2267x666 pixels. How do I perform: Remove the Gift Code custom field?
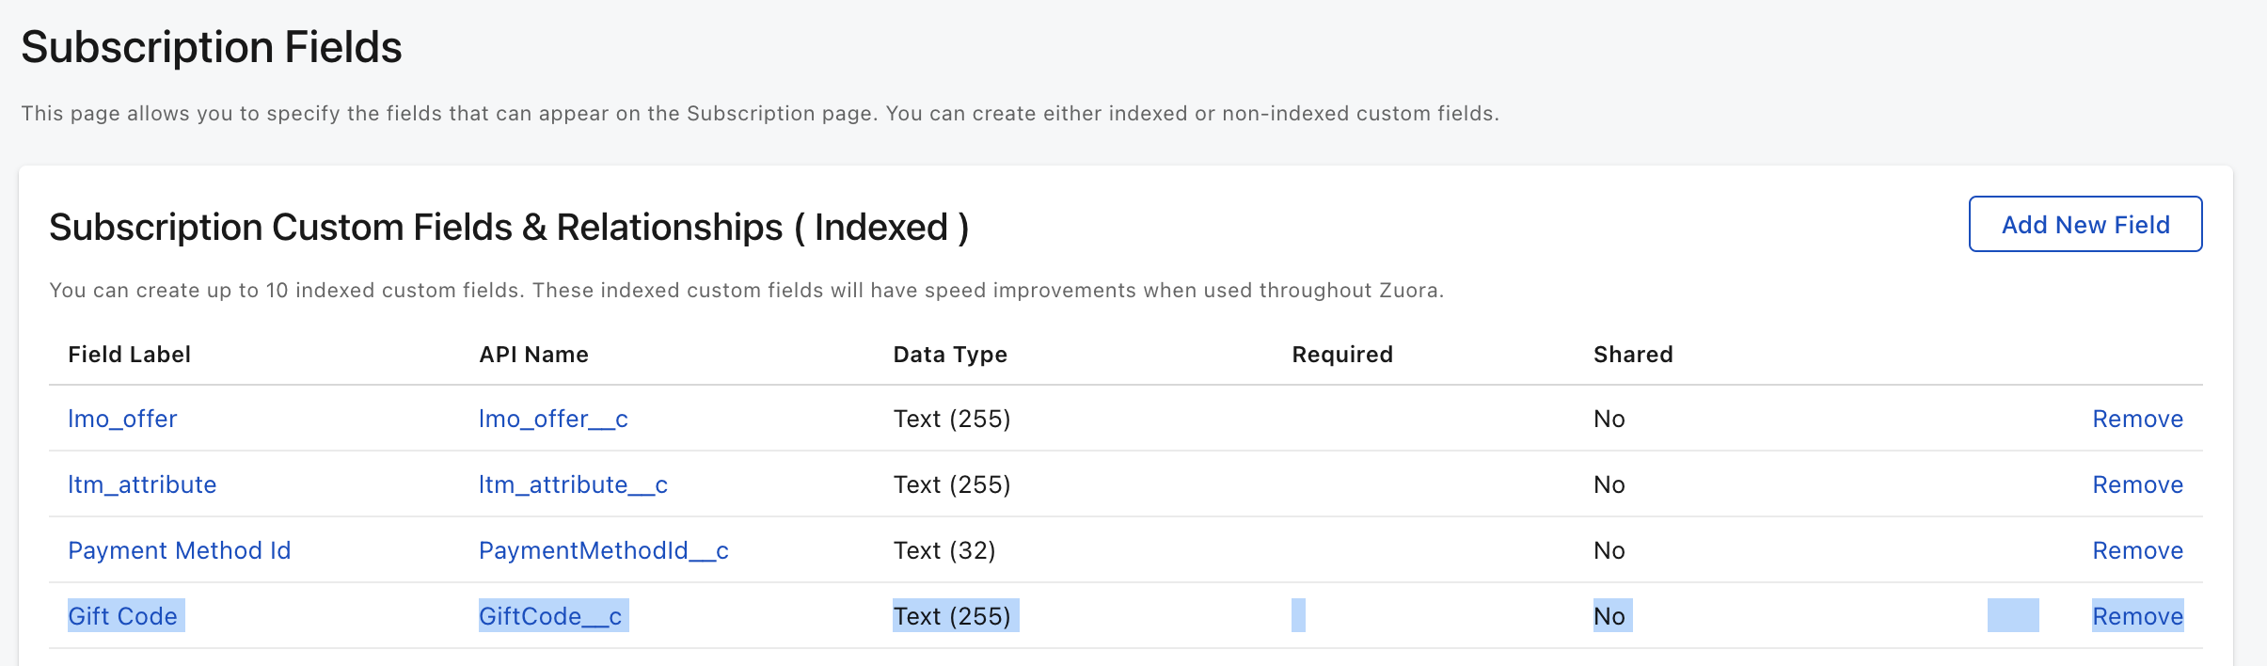[x=2136, y=617]
